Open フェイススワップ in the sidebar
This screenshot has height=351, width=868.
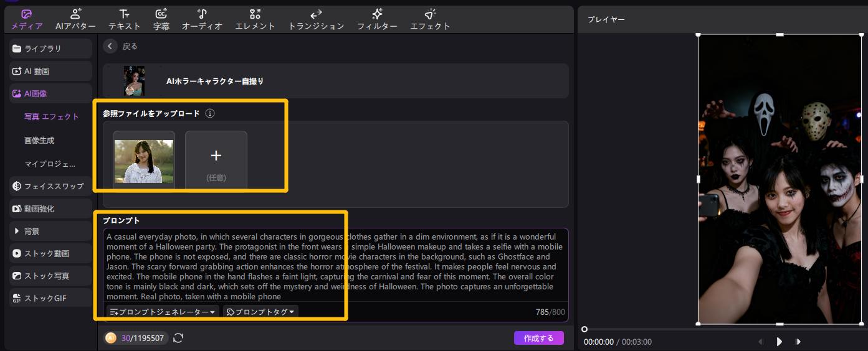pos(50,186)
